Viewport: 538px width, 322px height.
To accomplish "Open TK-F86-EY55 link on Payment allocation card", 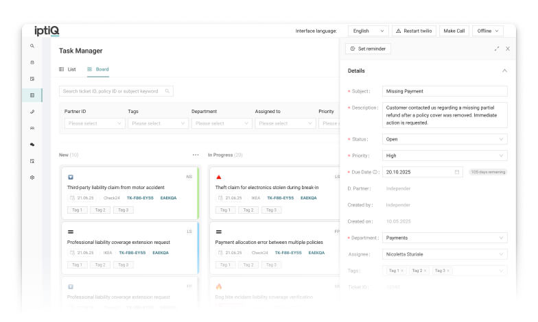I will coord(288,253).
